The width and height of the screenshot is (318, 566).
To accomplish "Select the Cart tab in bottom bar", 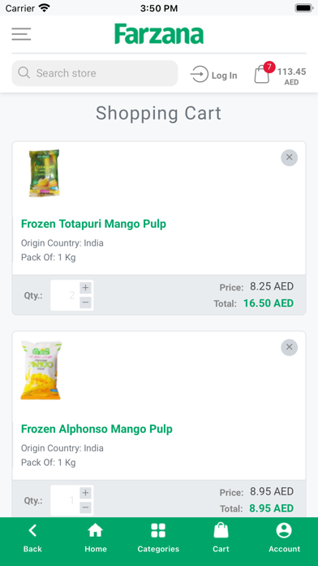I will [x=221, y=539].
